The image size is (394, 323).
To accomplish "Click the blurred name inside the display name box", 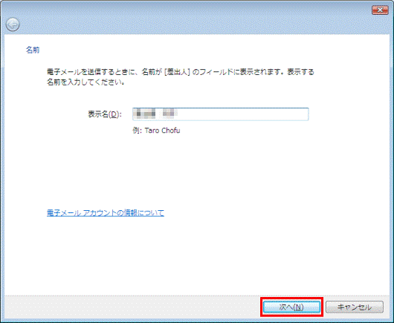I will pyautogui.click(x=155, y=114).
